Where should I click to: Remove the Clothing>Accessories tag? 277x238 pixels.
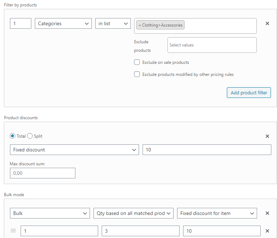[140, 25]
